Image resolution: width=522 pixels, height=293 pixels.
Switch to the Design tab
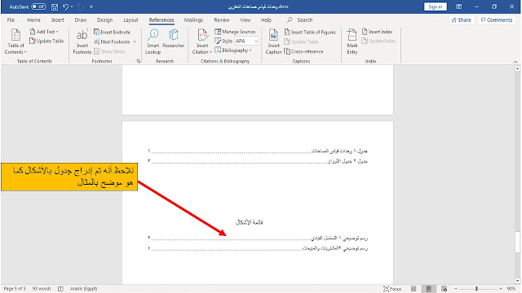tap(104, 20)
